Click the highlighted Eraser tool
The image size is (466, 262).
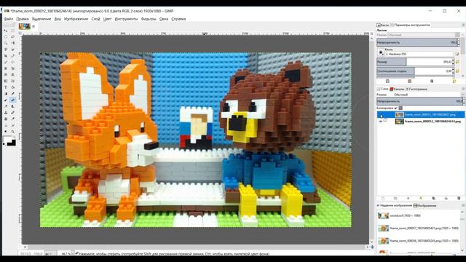[x=13, y=100]
